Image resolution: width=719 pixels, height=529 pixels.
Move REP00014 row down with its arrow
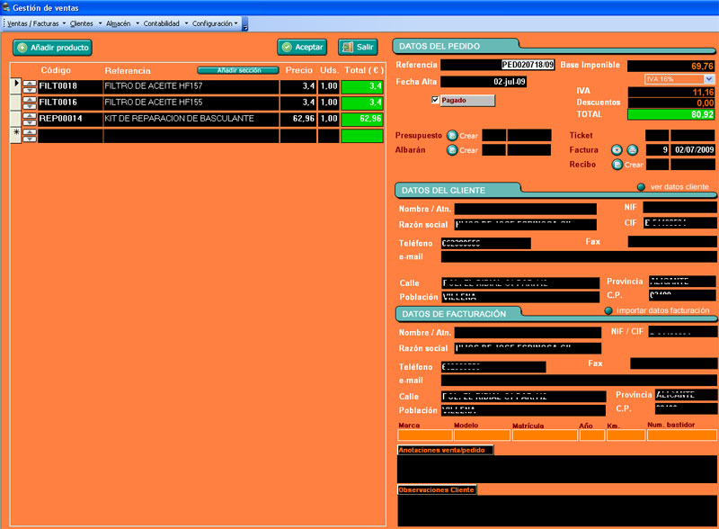30,122
